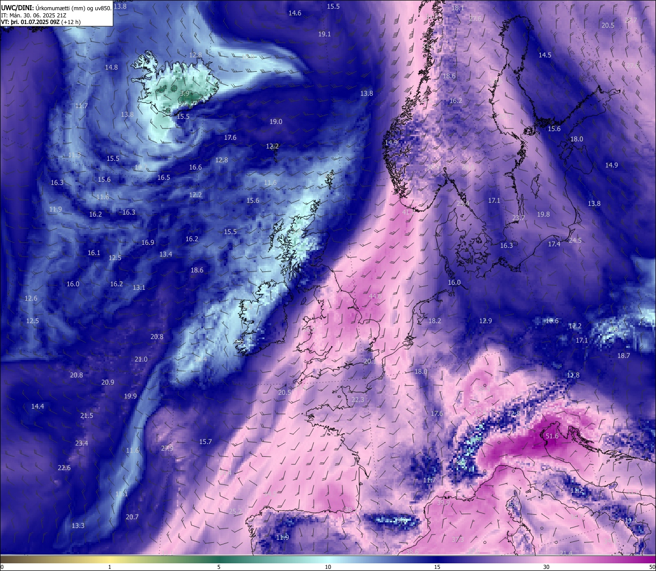Click the map value 23.4
Screen dimensions: 656x571
[x=81, y=443]
